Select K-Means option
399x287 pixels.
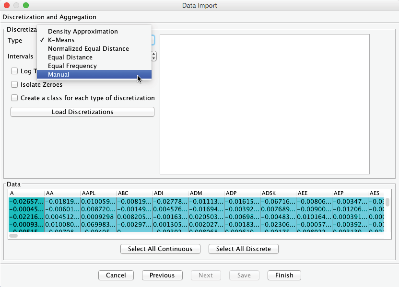tap(61, 40)
